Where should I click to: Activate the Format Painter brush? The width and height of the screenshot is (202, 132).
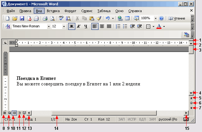pos(99,19)
